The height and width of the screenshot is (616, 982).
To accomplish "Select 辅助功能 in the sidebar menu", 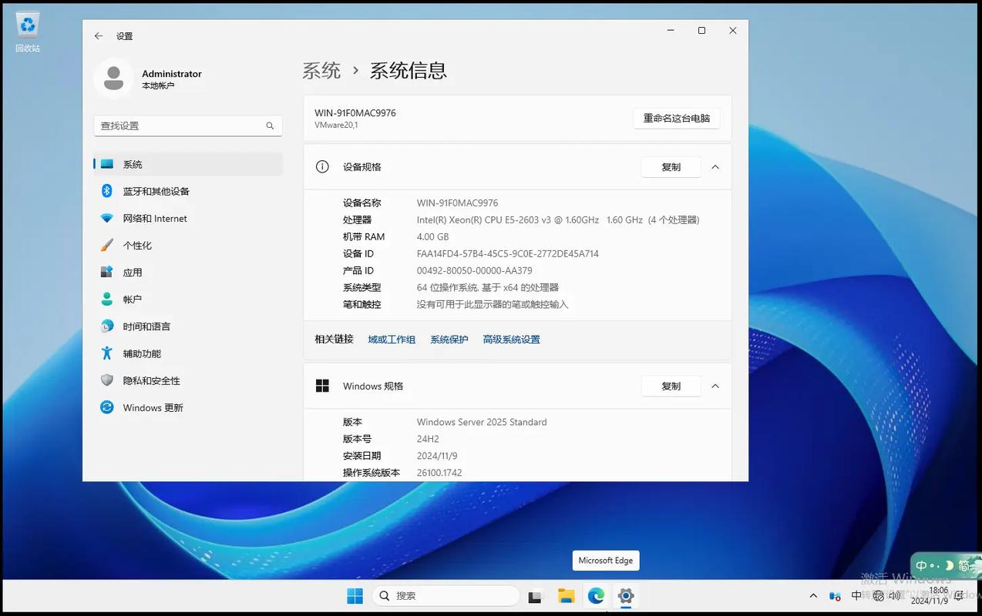I will click(141, 353).
